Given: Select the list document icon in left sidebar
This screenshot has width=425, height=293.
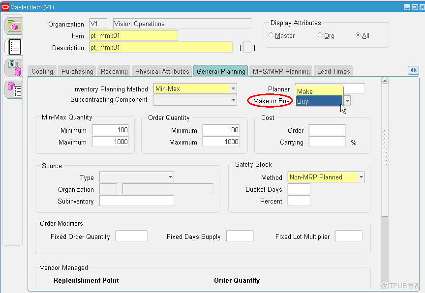Looking at the screenshot, I should 14,47.
